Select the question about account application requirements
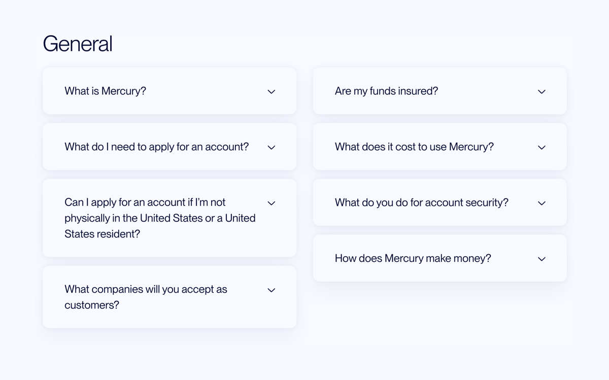This screenshot has height=380, width=609. click(x=156, y=147)
